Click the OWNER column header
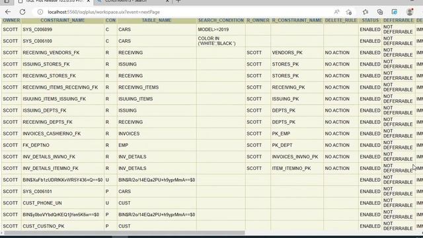Image resolution: width=423 pixels, height=238 pixels. (11, 20)
